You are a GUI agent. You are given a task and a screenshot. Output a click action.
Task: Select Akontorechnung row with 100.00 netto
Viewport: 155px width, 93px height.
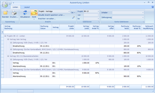pos(83,66)
